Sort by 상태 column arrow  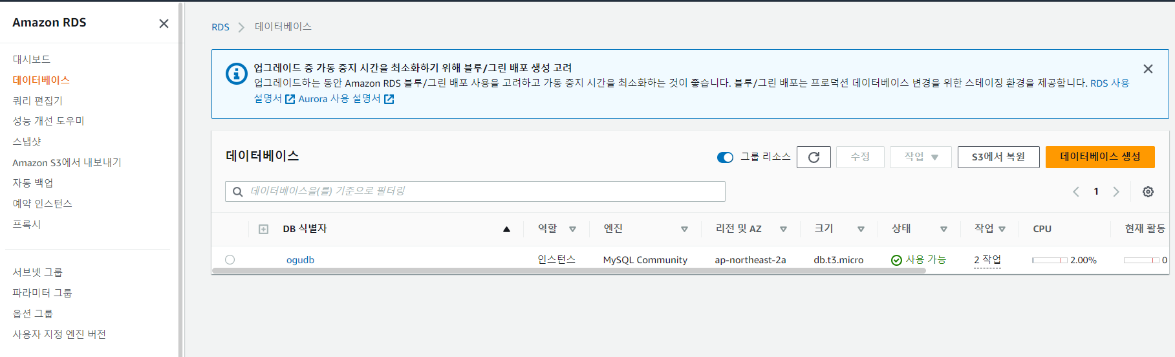click(943, 229)
